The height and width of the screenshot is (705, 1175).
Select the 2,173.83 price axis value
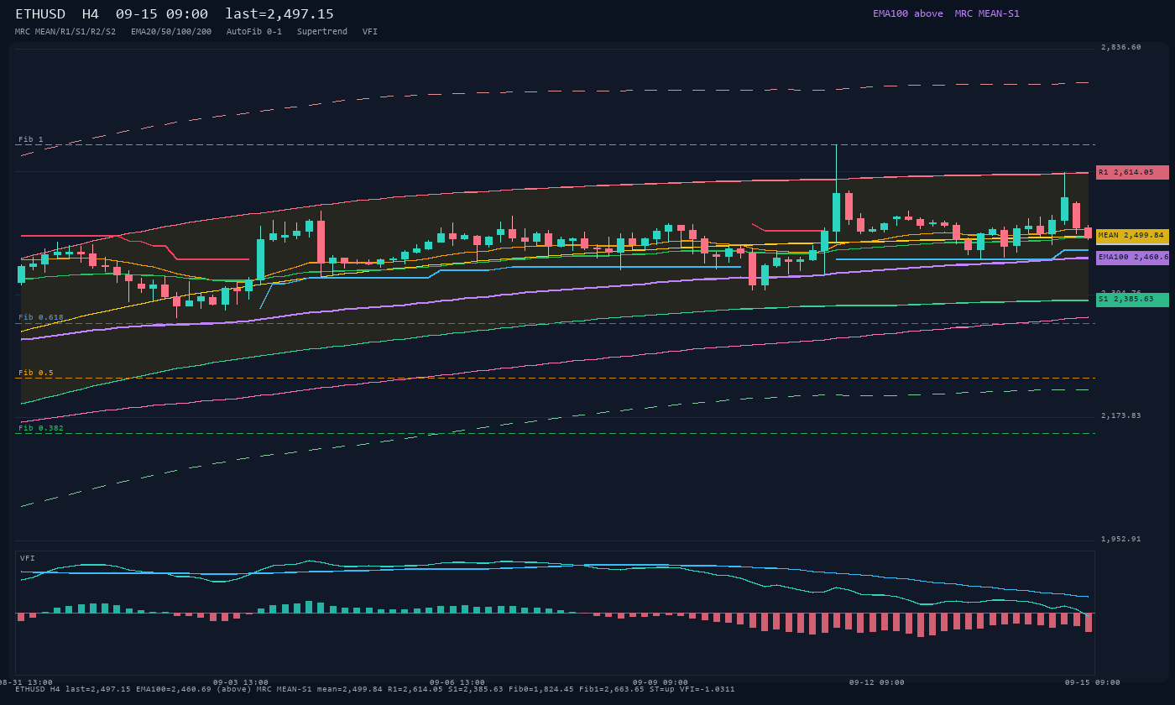click(x=1121, y=415)
